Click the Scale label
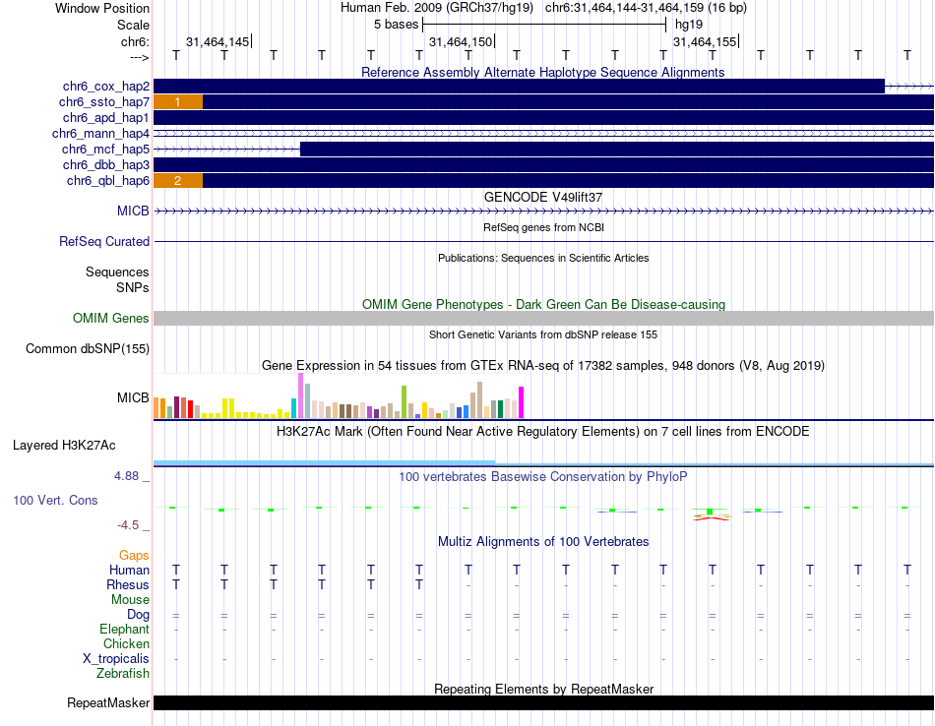 tap(134, 25)
